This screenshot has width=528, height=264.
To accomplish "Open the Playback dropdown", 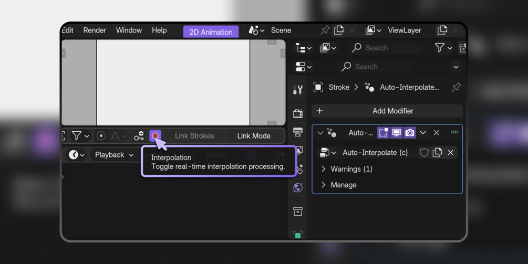I will click(x=114, y=155).
